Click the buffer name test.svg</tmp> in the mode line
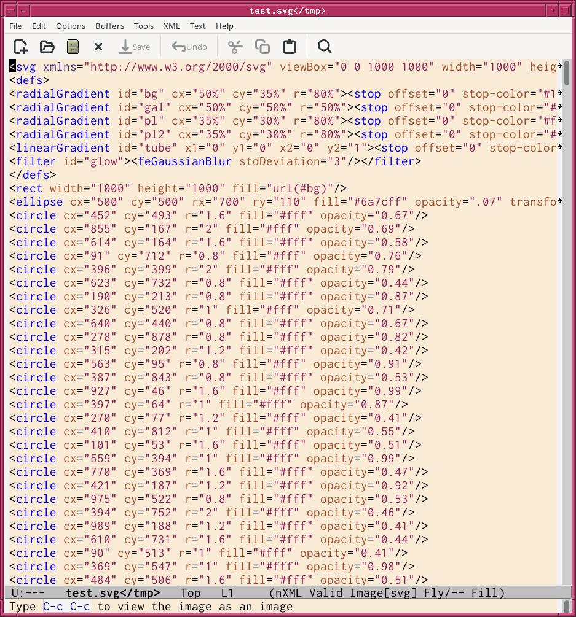This screenshot has height=617, width=576. pyautogui.click(x=112, y=592)
